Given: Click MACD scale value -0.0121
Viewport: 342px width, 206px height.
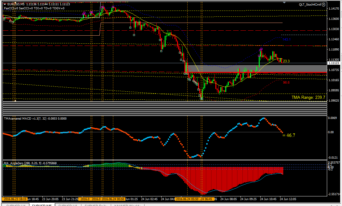Looking at the screenshot, I should click(x=333, y=158).
